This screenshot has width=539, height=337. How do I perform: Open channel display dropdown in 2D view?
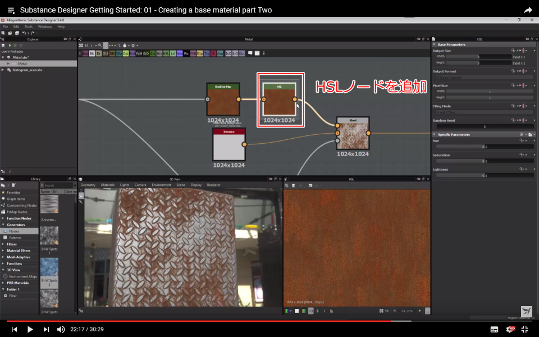(291, 311)
